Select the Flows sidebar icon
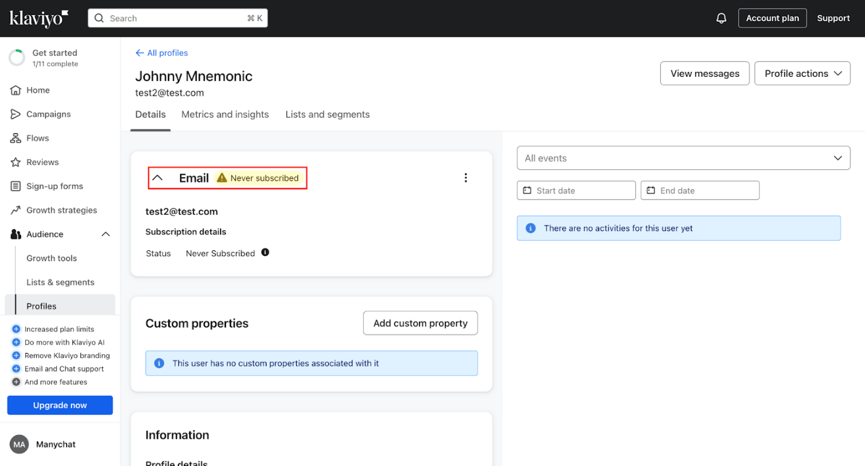The image size is (865, 466). pos(16,138)
